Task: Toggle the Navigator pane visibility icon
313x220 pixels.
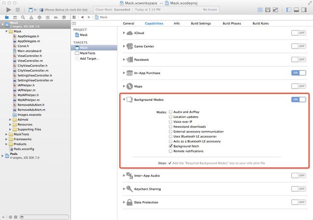Action: point(288,10)
